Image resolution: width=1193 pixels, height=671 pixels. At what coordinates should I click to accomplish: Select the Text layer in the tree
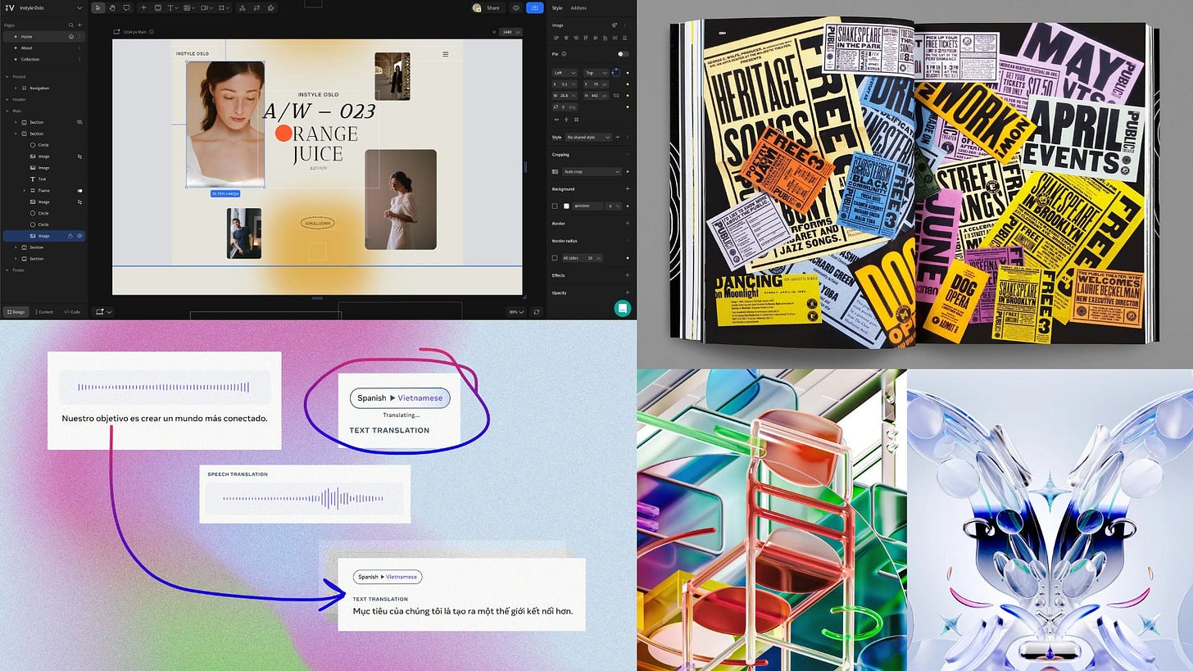point(43,179)
